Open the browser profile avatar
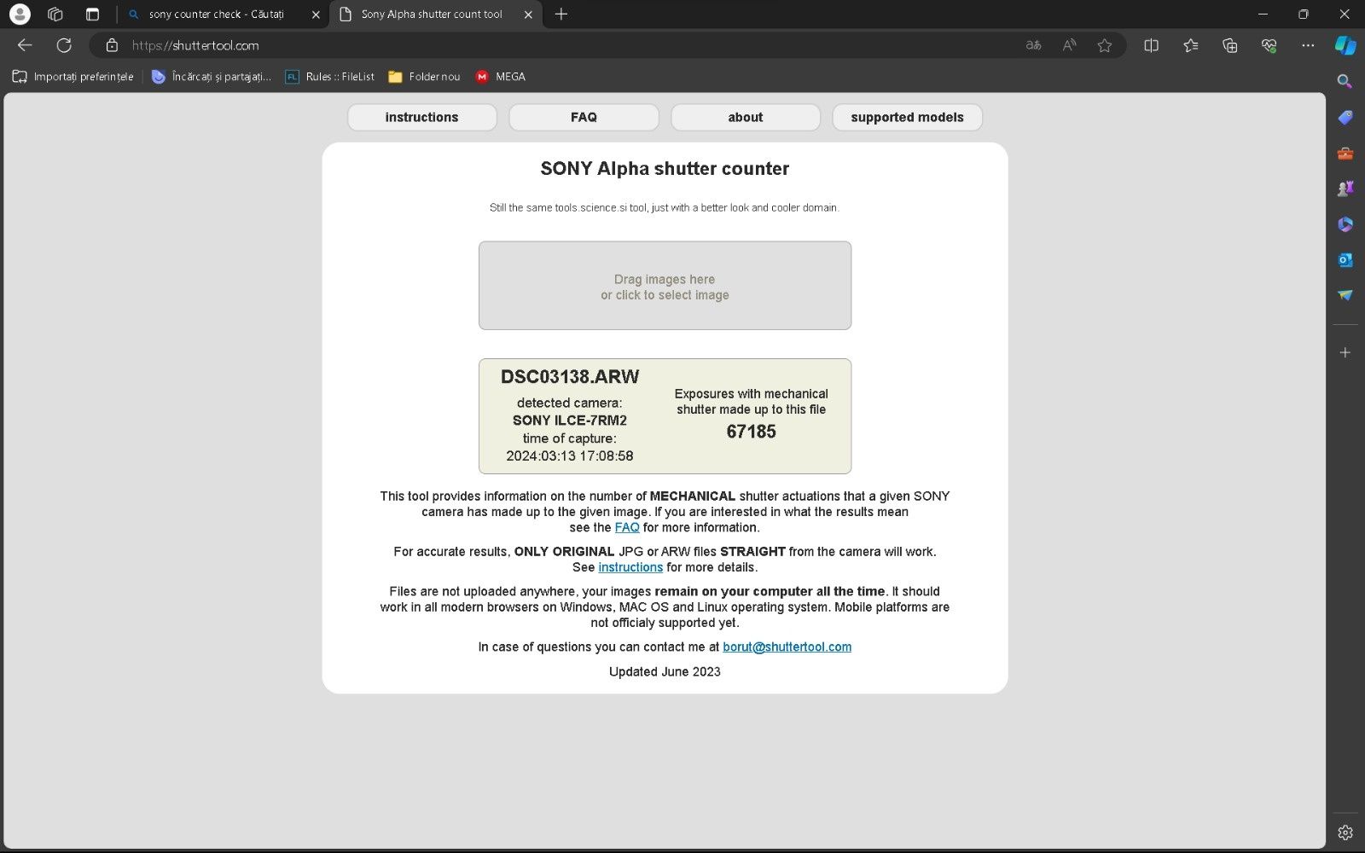Screen dimensions: 1365x853 20,14
